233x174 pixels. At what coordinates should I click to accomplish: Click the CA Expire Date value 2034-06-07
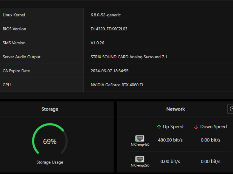pos(110,71)
